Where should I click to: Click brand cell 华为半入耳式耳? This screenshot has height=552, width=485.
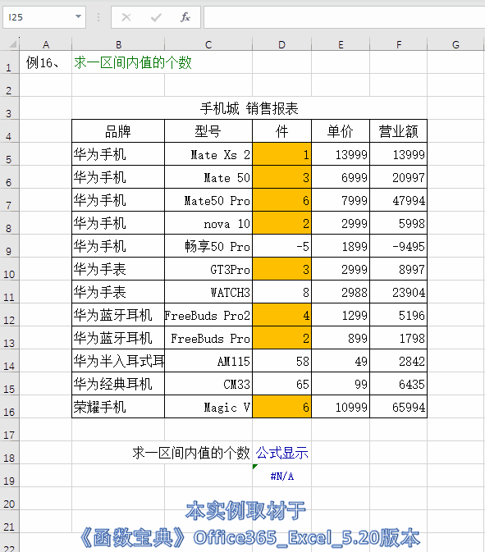point(118,361)
